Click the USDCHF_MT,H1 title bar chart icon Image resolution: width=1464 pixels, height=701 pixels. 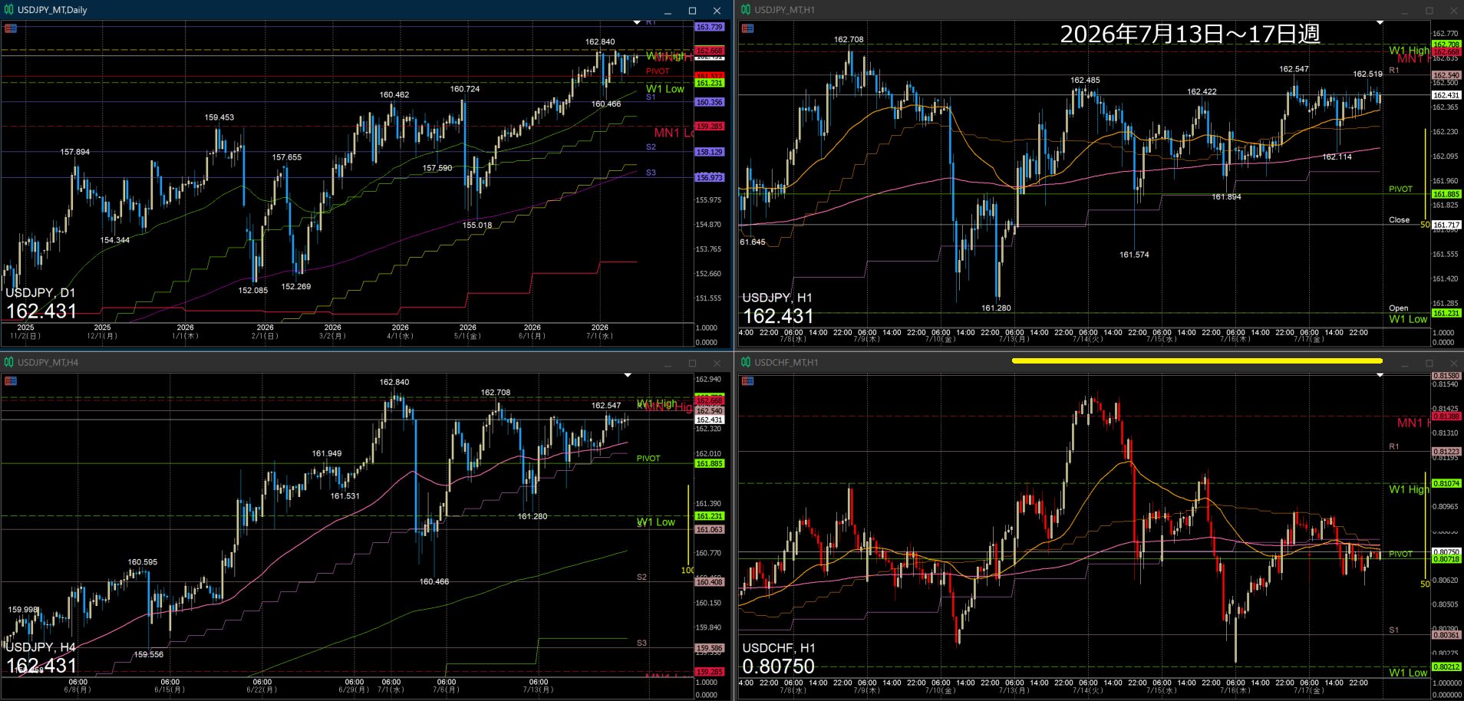(x=746, y=363)
